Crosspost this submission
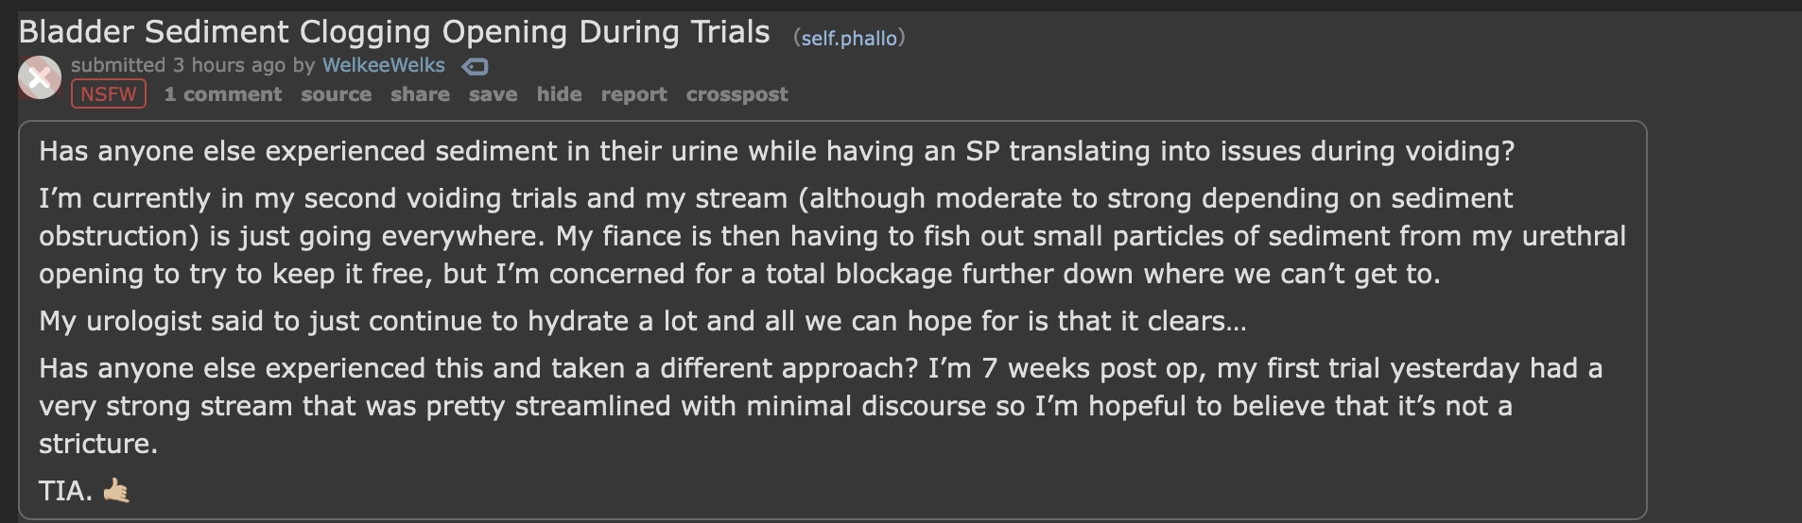Viewport: 1802px width, 523px height. coord(736,94)
